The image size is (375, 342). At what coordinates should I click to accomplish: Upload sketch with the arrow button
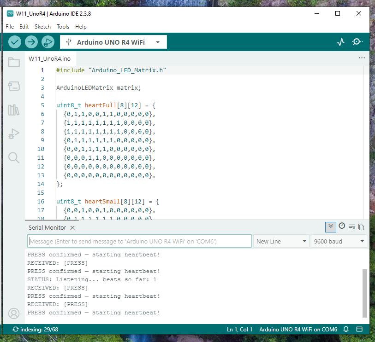click(31, 42)
